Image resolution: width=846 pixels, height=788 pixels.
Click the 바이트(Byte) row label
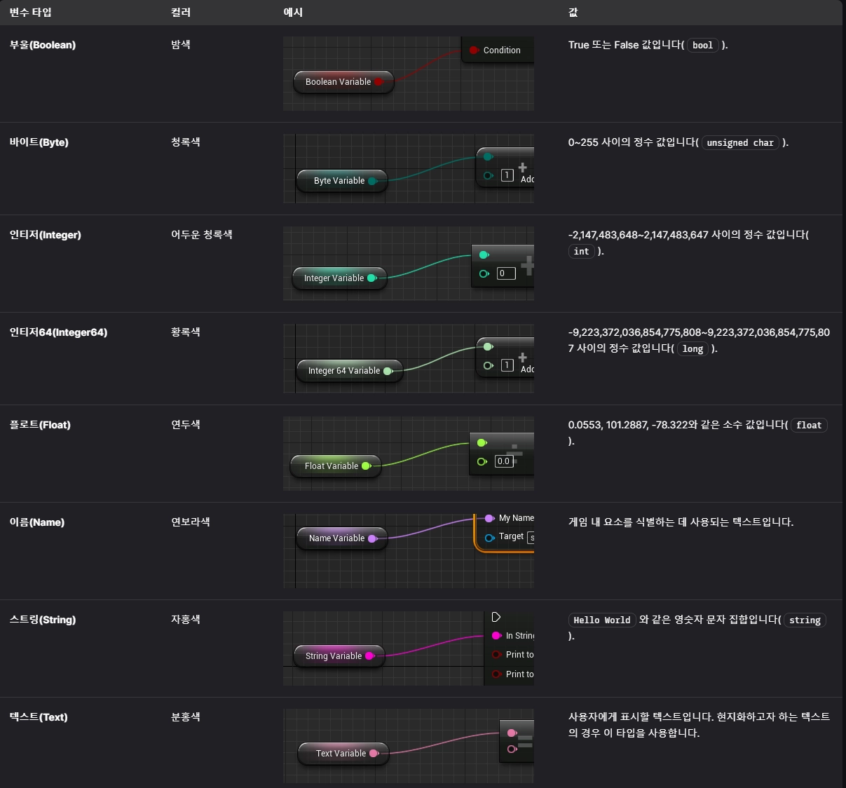39,142
